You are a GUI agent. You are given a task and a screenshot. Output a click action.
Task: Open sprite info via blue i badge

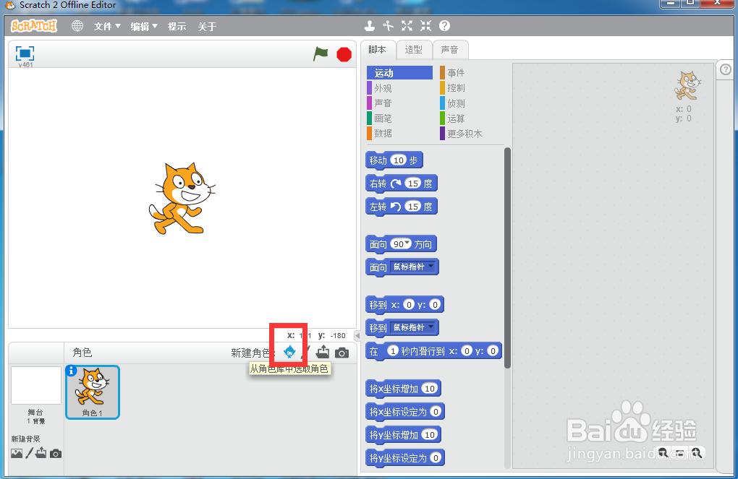pos(71,371)
